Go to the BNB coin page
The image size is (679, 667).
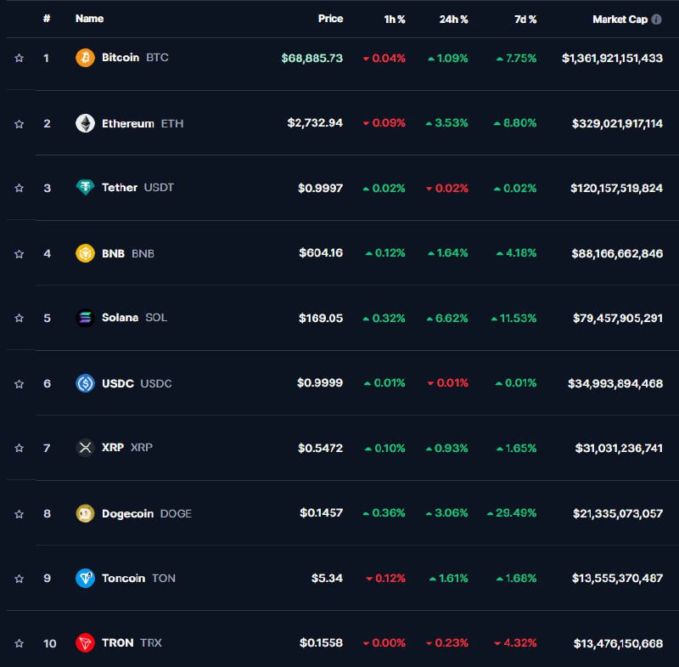[x=128, y=253]
